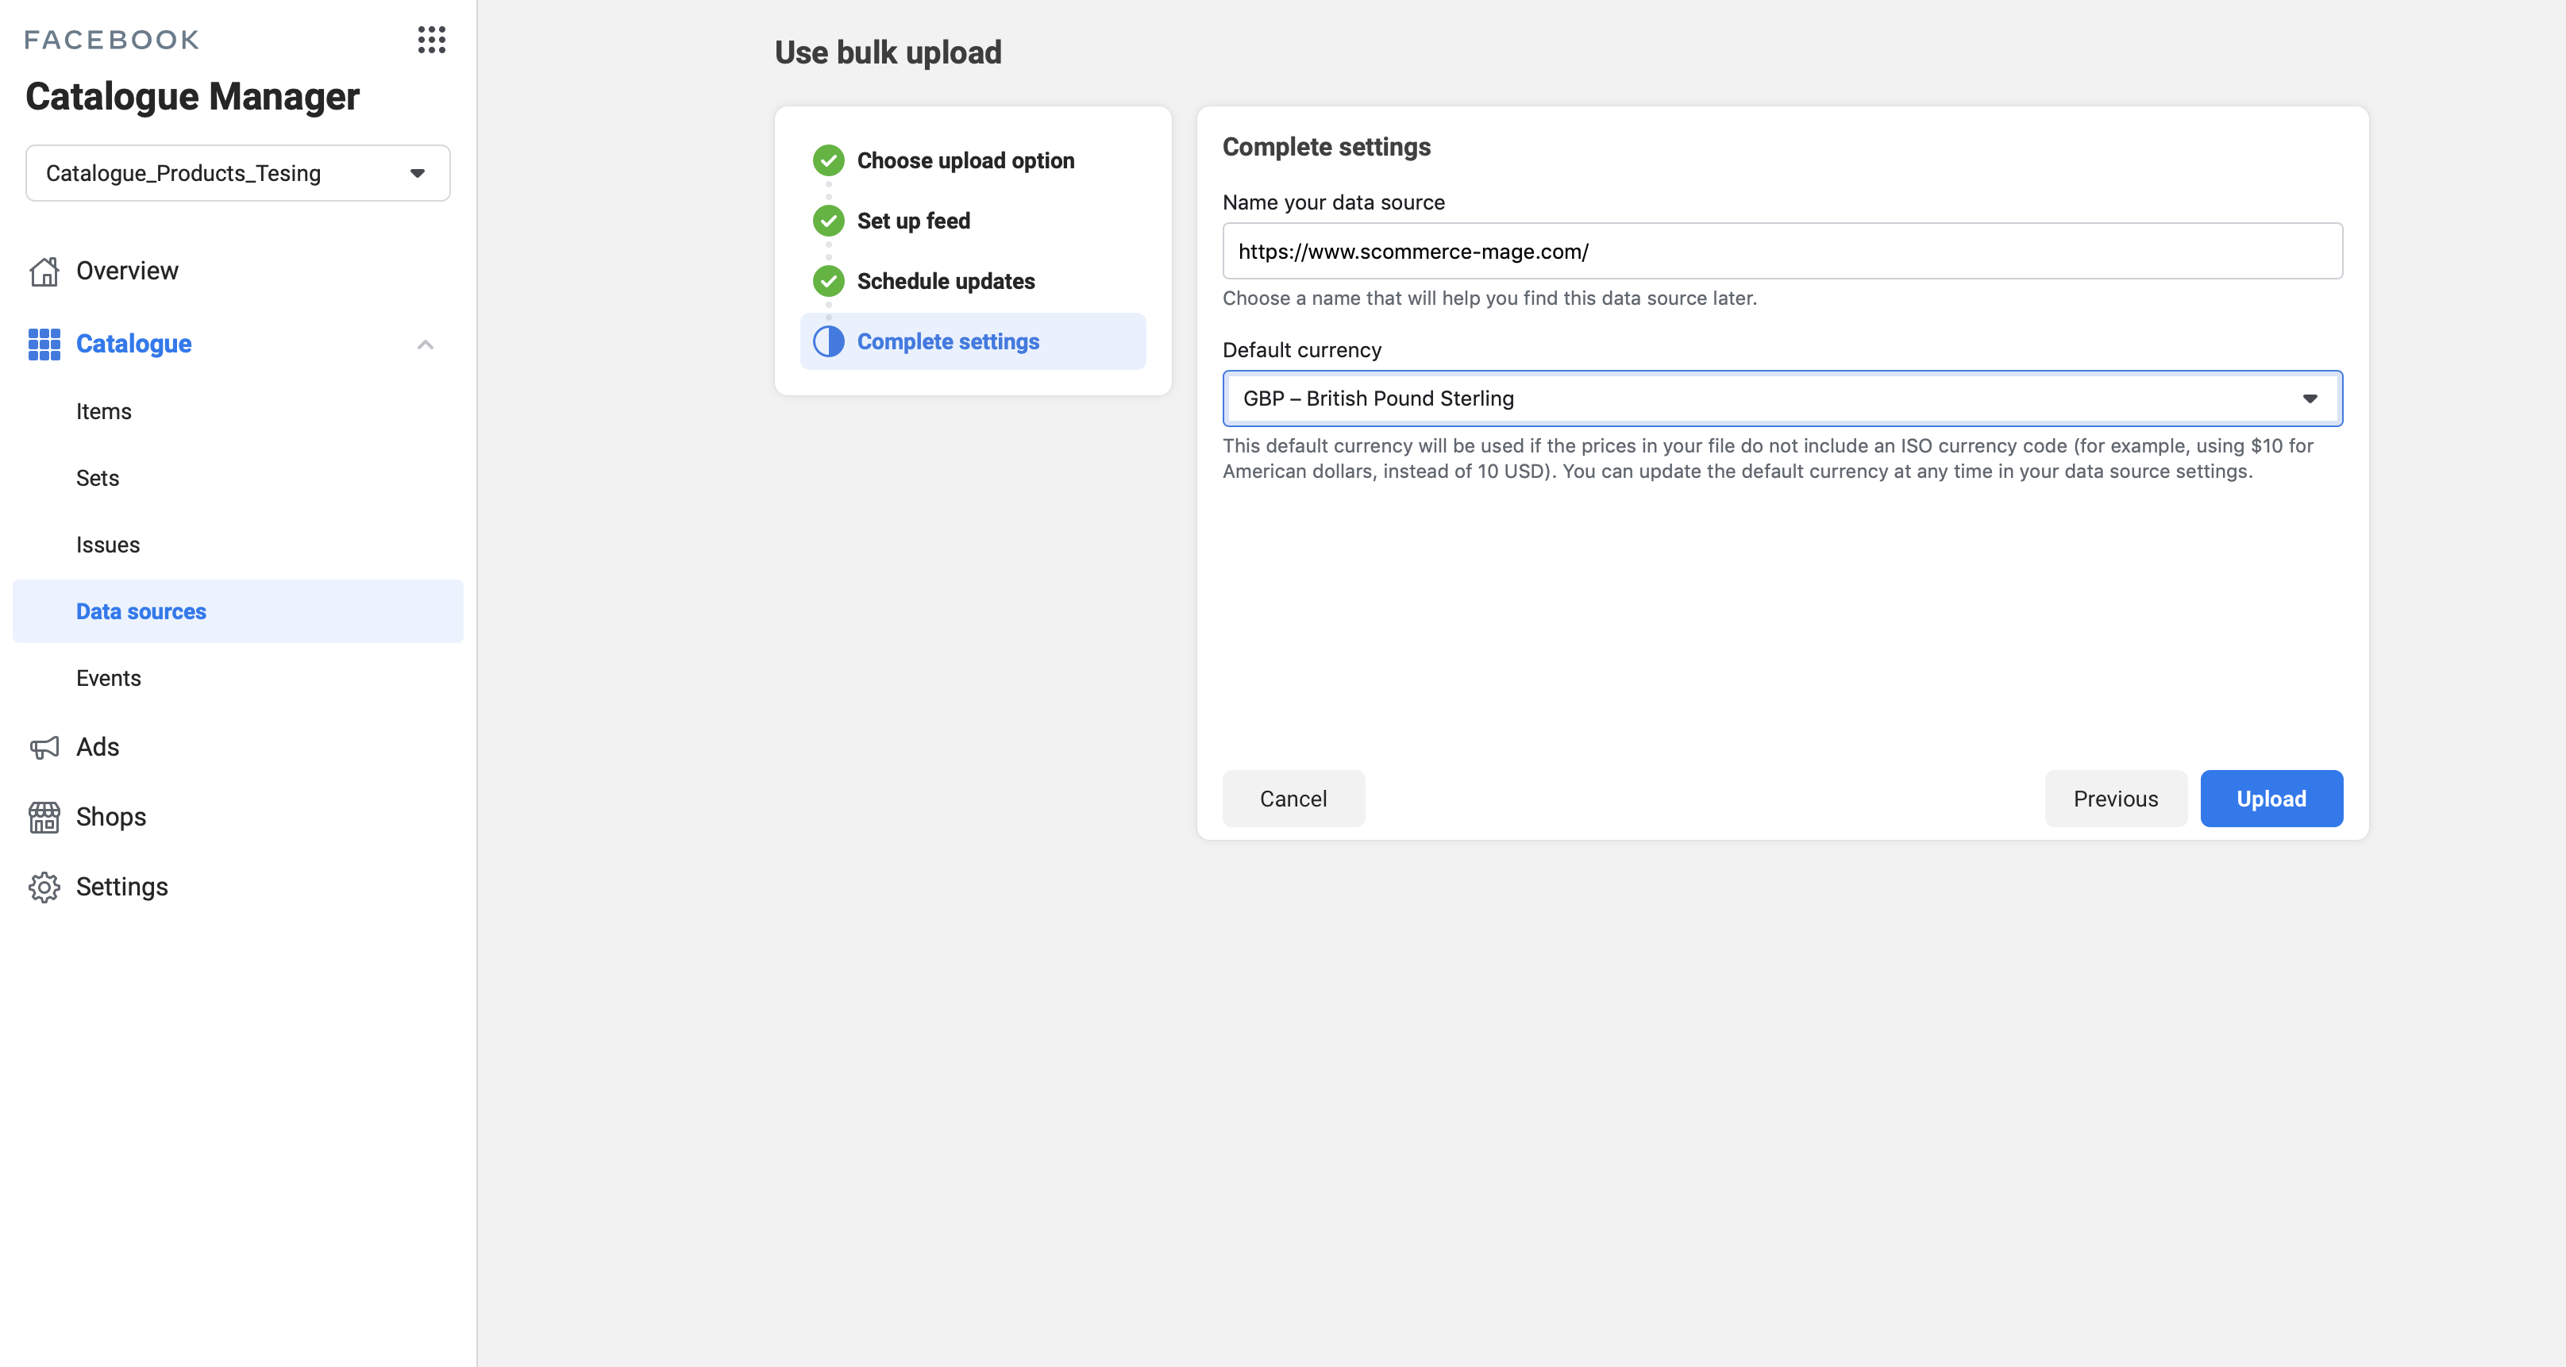
Task: Click the Overview home icon
Action: 44,270
